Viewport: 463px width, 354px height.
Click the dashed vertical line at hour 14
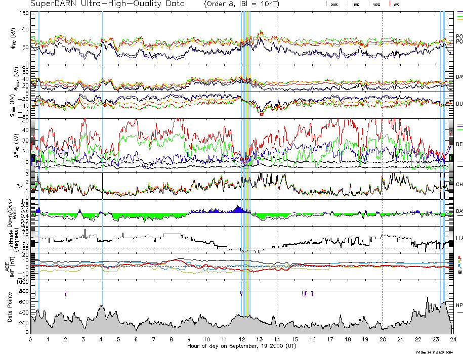coord(277,152)
